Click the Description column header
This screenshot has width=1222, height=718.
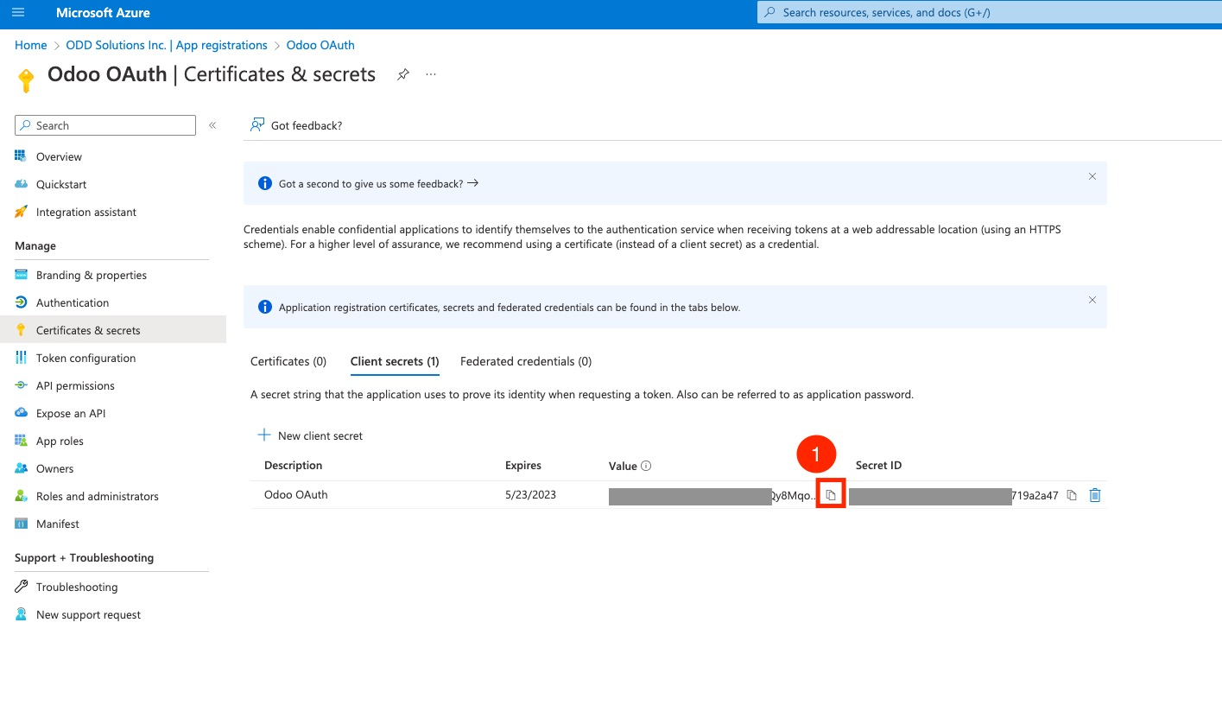pos(294,465)
